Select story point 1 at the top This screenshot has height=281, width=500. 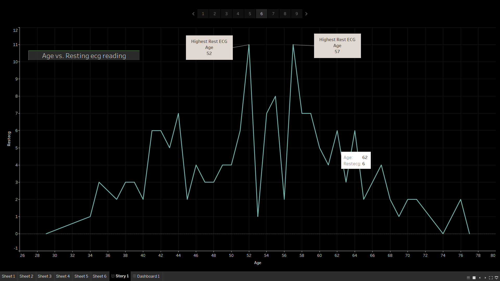[203, 14]
